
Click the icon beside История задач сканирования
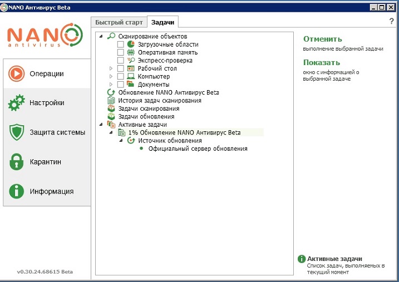coord(111,101)
